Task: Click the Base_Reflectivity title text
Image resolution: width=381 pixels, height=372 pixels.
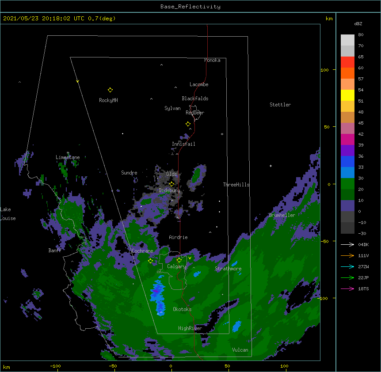Action: coord(190,7)
